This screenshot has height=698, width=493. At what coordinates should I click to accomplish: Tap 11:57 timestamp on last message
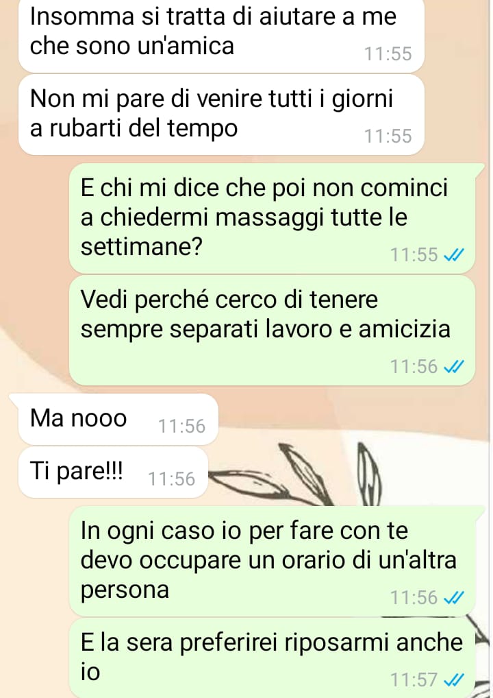point(414,679)
